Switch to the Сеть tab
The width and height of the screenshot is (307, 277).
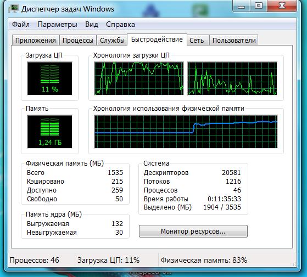(x=197, y=41)
